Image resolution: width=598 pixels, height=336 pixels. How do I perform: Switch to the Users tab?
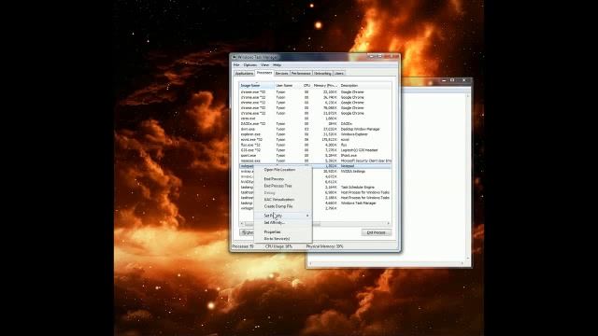pyautogui.click(x=339, y=73)
